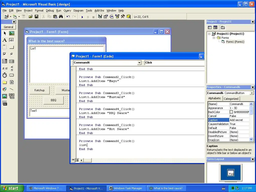Select the CheckBox tool in toolbox
This screenshot has width=256, height=192.
click(5, 54)
